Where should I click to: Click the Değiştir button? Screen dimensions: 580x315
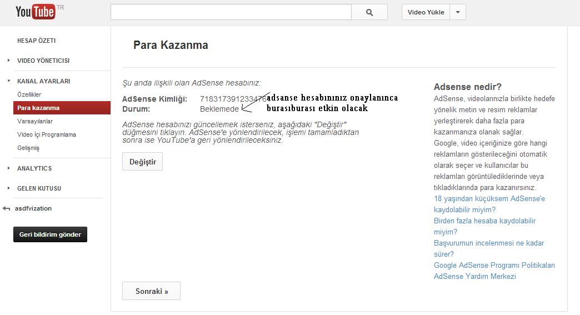[x=142, y=162]
